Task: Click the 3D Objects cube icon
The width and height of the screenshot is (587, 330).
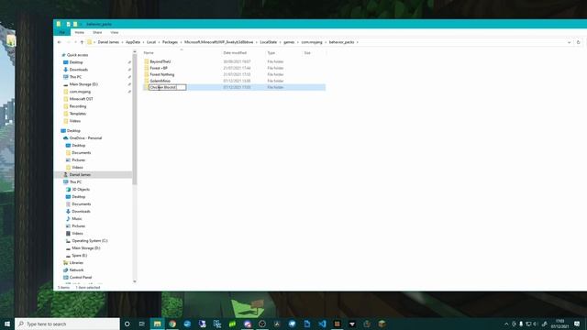Action: click(68, 190)
